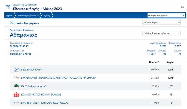Click the Ελληνική Λύση party logo
The width and height of the screenshot is (187, 109).
[16, 103]
